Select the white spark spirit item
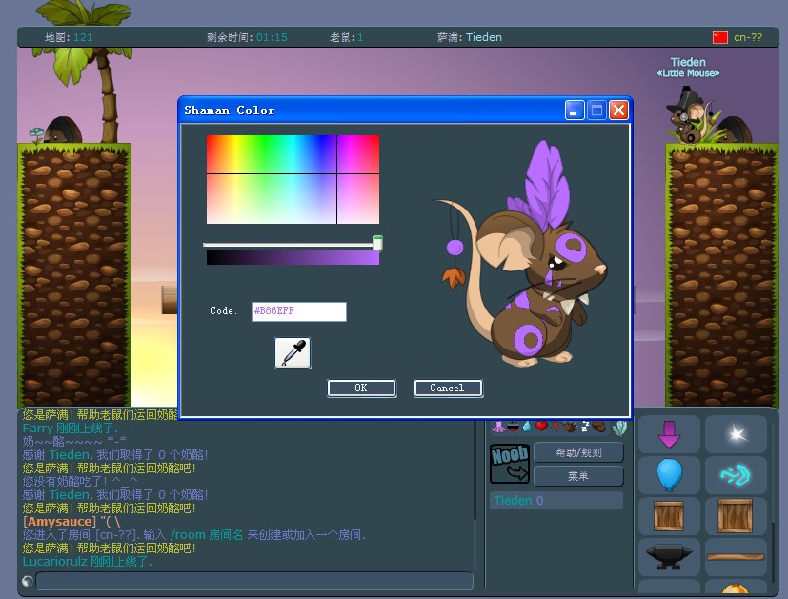 (737, 434)
